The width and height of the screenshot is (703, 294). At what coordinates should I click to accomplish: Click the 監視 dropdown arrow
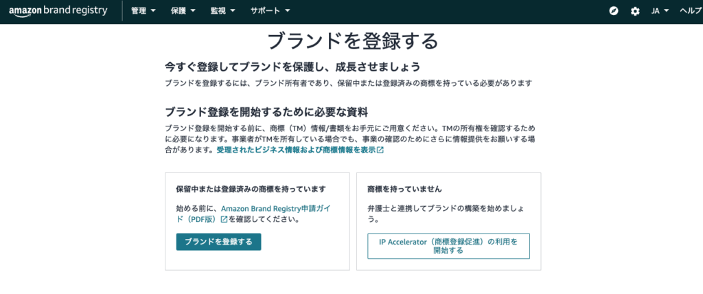[233, 11]
